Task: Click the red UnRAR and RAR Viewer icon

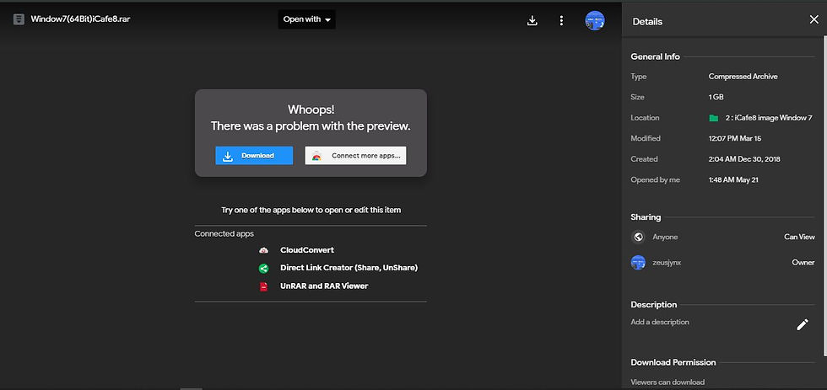Action: pos(263,286)
